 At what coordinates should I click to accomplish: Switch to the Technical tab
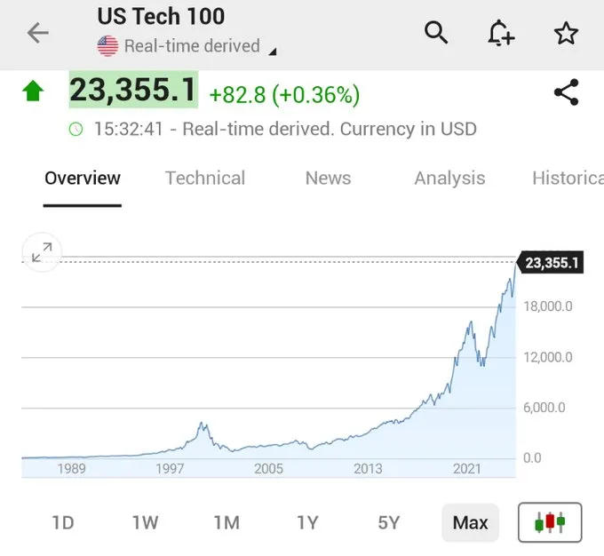[205, 178]
